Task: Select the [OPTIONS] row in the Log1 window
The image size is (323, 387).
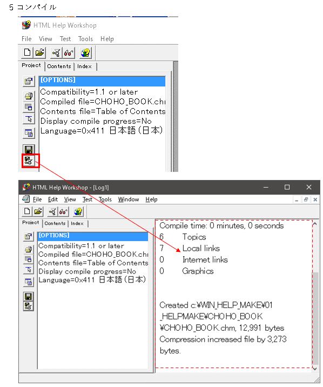Action: tap(93, 236)
